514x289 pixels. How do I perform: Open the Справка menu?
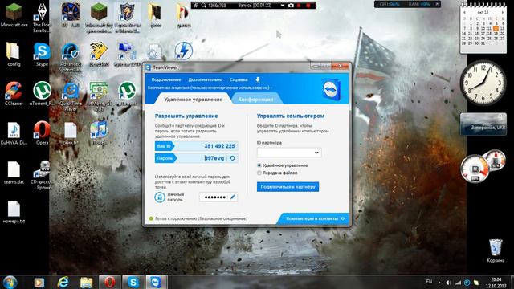coord(239,79)
